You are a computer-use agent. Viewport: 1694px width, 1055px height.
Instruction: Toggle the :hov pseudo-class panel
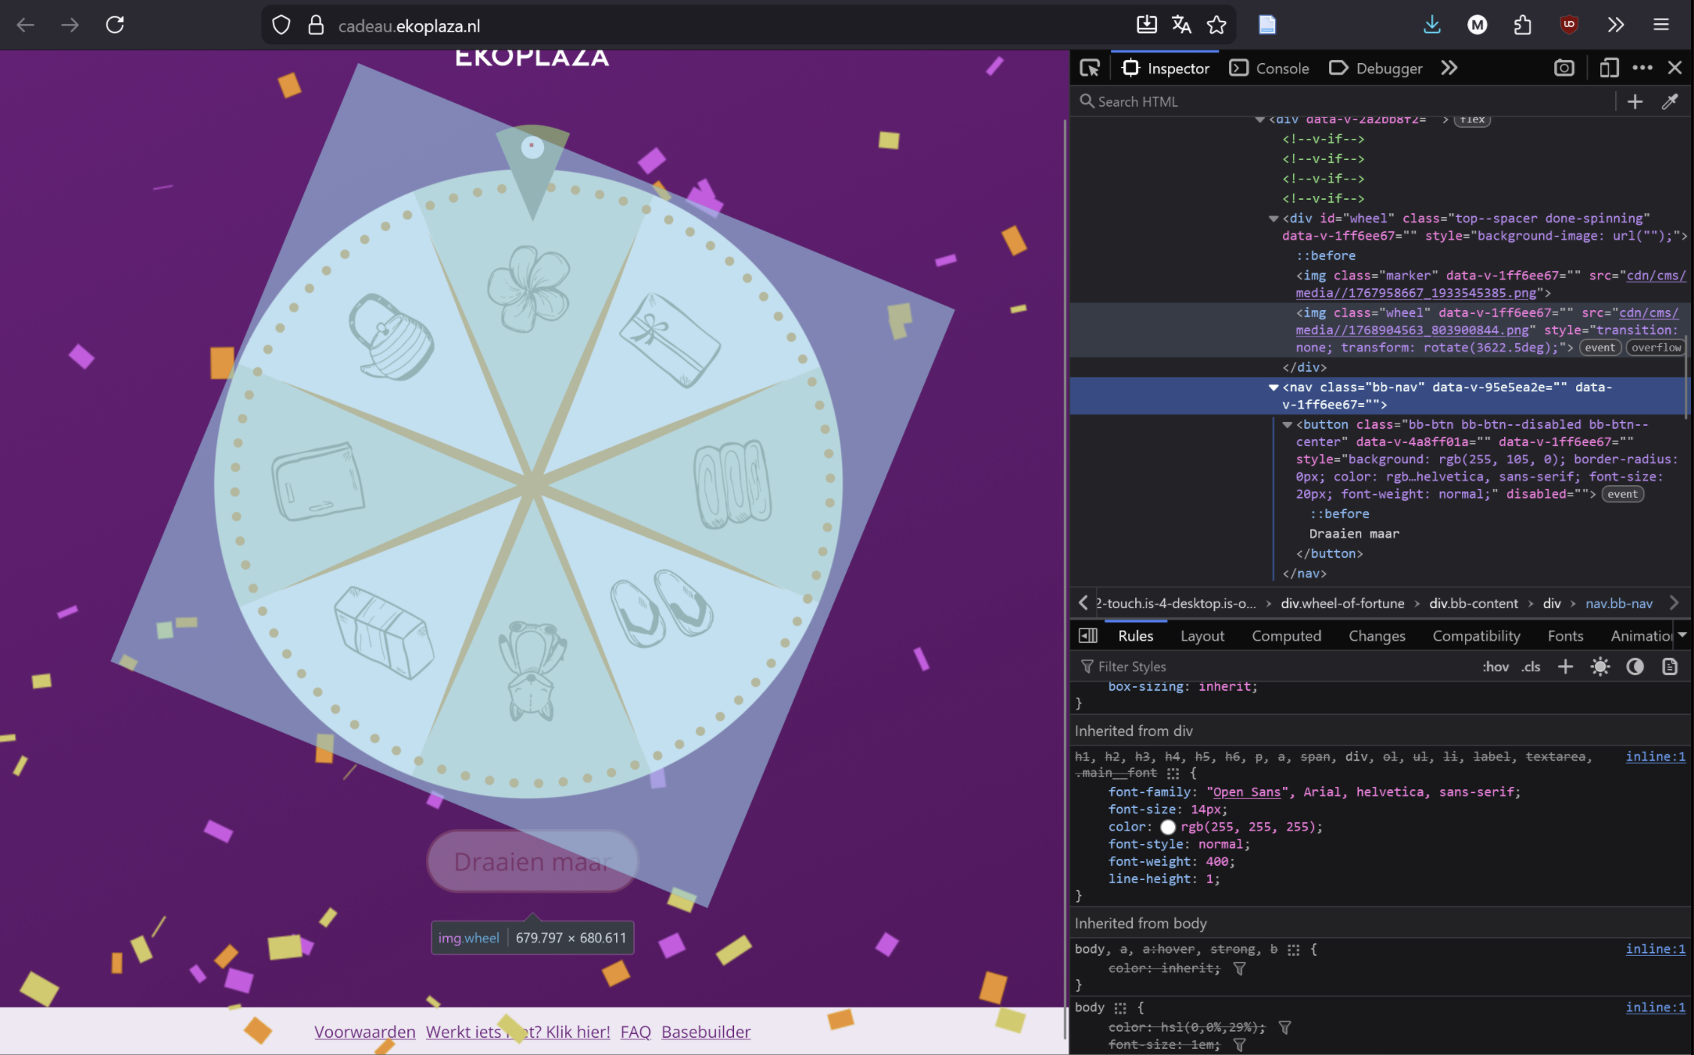click(1495, 667)
